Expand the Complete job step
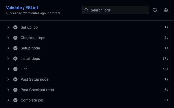The image size is (174, 108). (8, 100)
